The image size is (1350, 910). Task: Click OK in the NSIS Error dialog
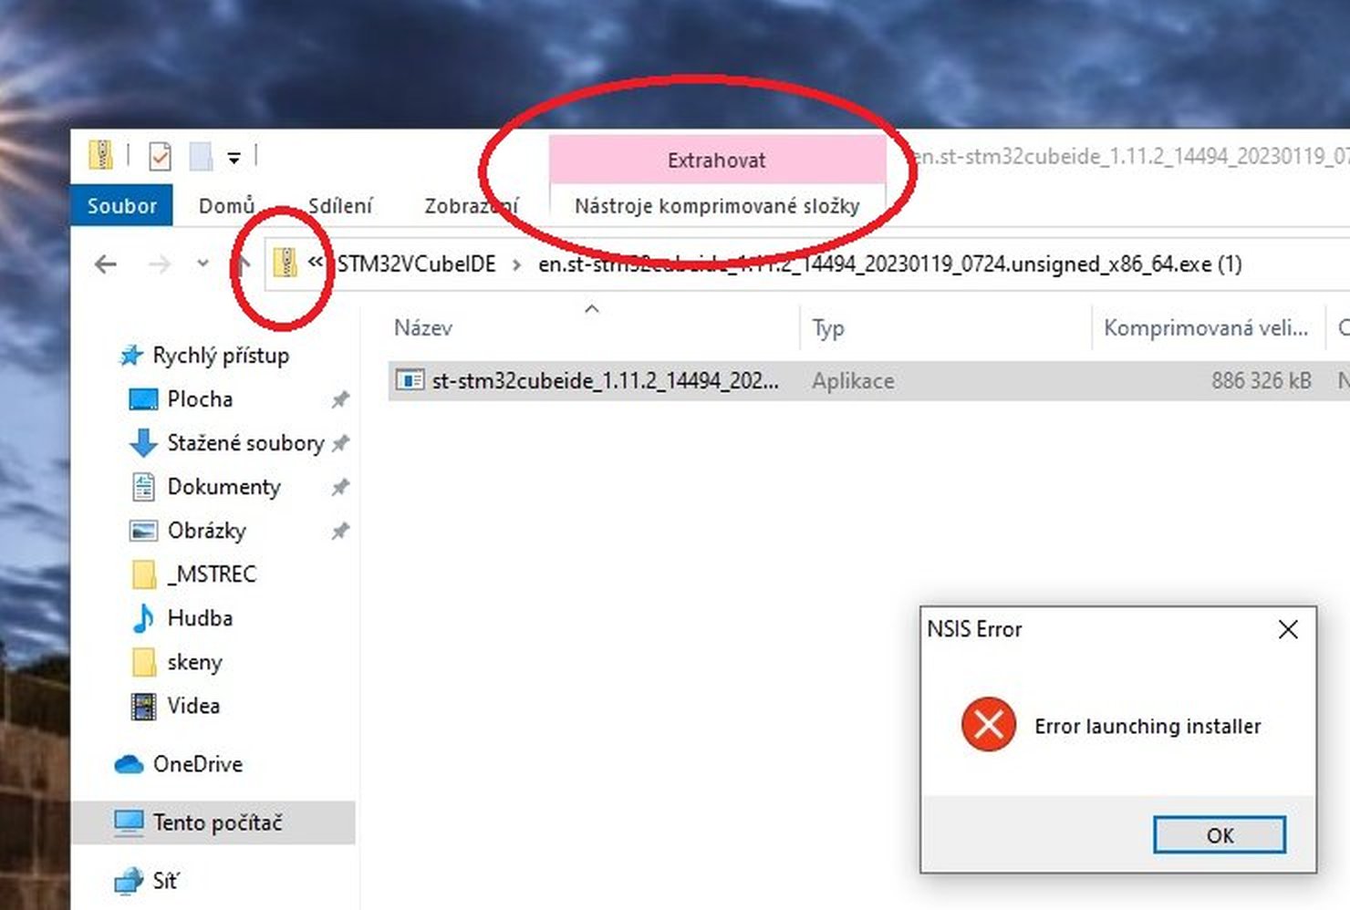point(1220,835)
